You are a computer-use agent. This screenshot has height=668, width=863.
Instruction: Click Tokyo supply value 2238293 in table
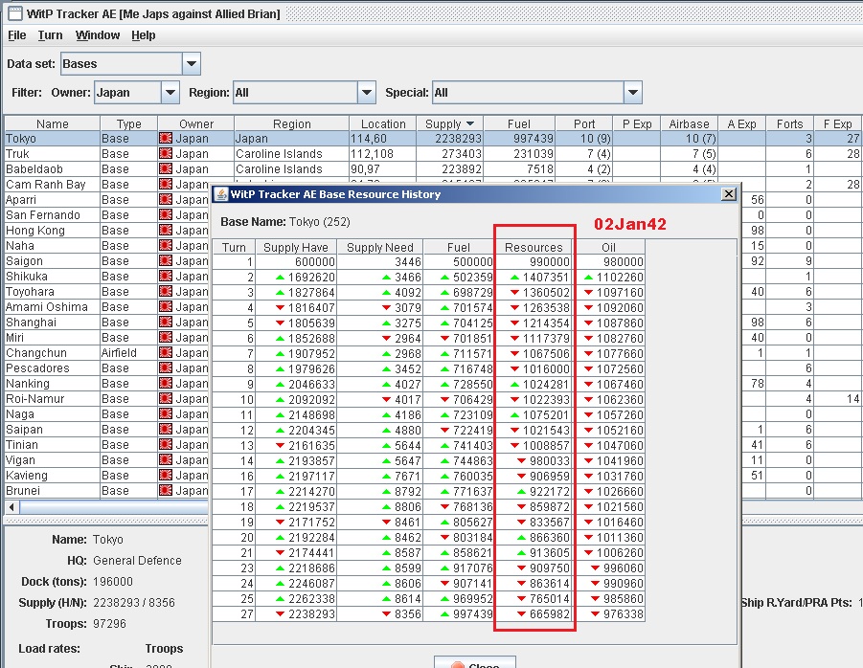(x=458, y=138)
